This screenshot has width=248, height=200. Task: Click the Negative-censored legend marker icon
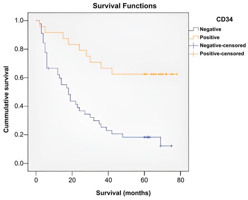point(193,45)
